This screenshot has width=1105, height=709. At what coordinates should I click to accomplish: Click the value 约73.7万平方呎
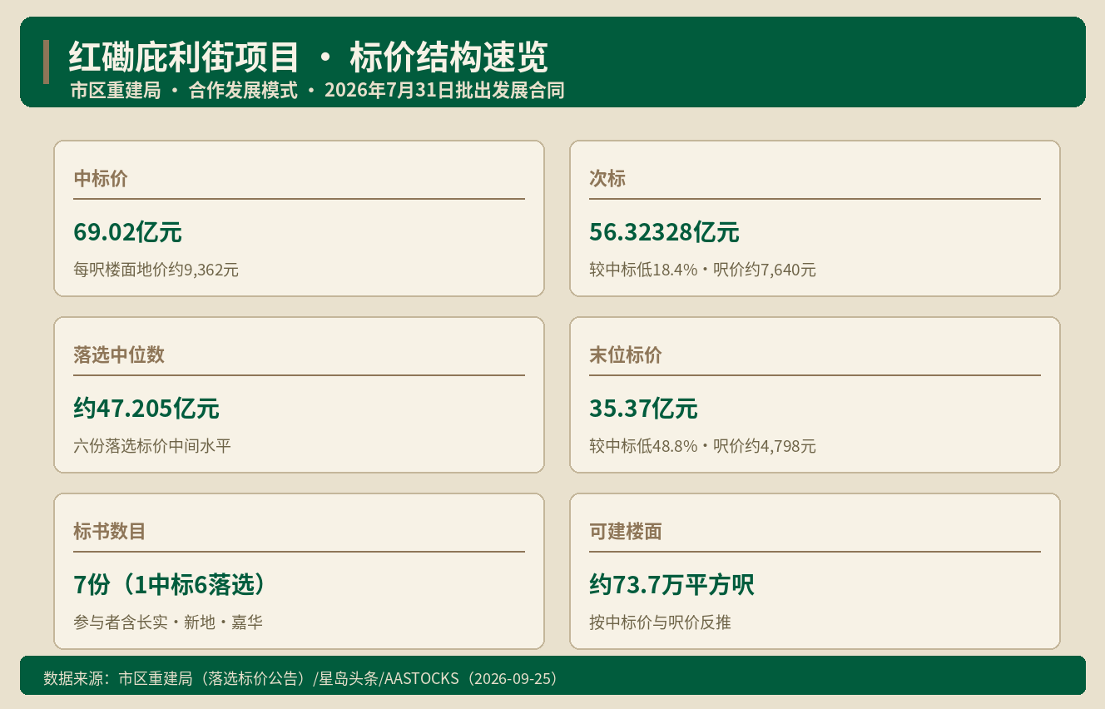[x=671, y=585]
